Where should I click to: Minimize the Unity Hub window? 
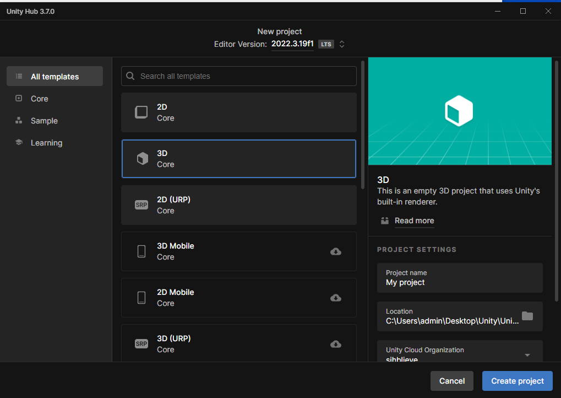pos(498,11)
